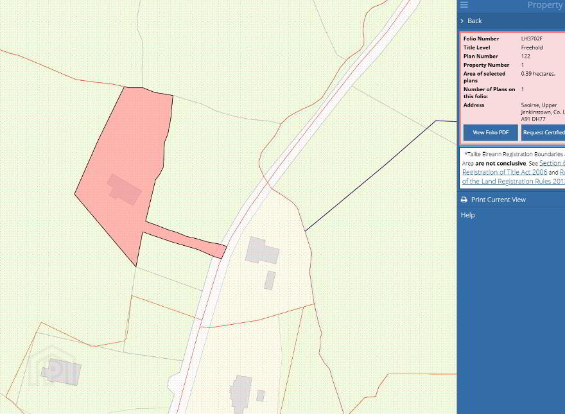Viewport: 565px width, 414px height.
Task: Click View Folio PDF button
Action: pos(491,133)
